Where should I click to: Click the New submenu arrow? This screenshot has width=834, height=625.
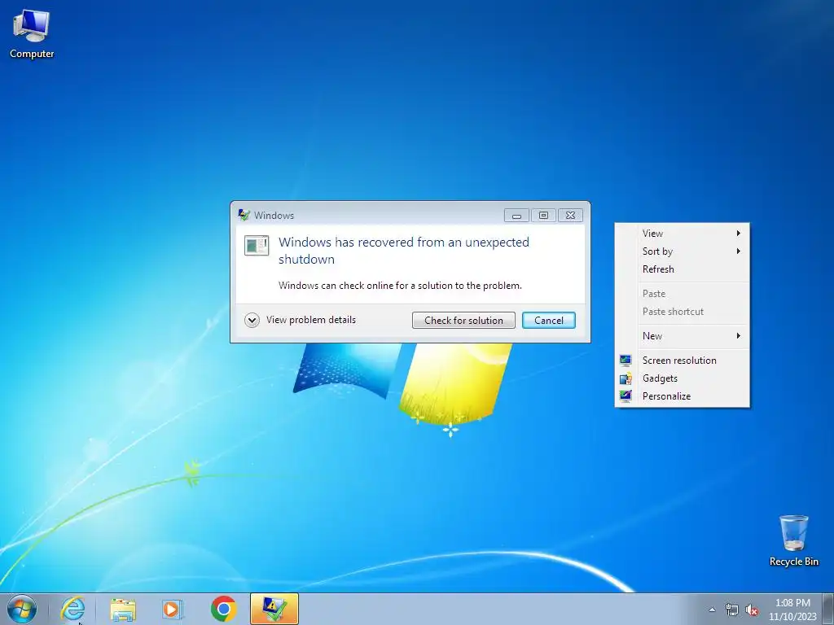tap(738, 336)
